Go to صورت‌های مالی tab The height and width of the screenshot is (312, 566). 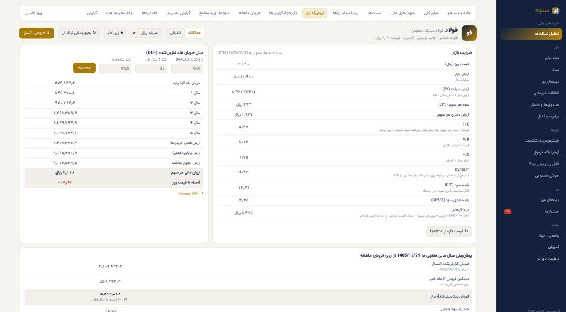tap(403, 13)
